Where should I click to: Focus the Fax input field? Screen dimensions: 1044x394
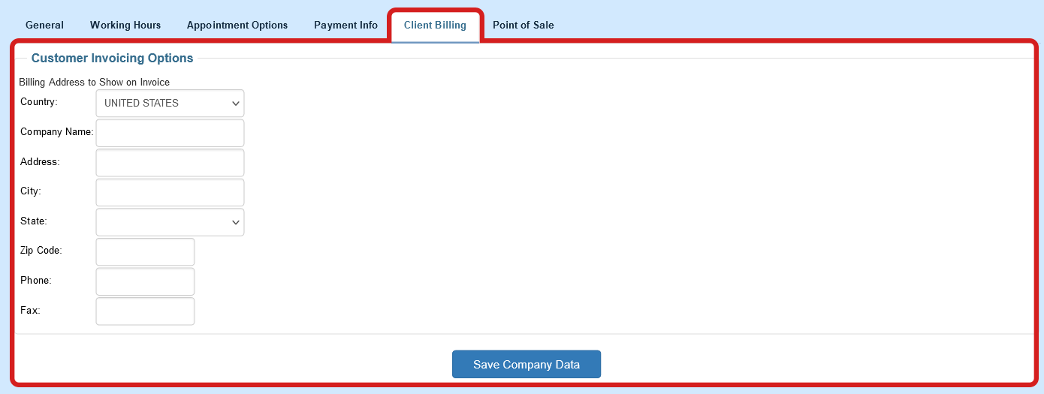pos(145,311)
